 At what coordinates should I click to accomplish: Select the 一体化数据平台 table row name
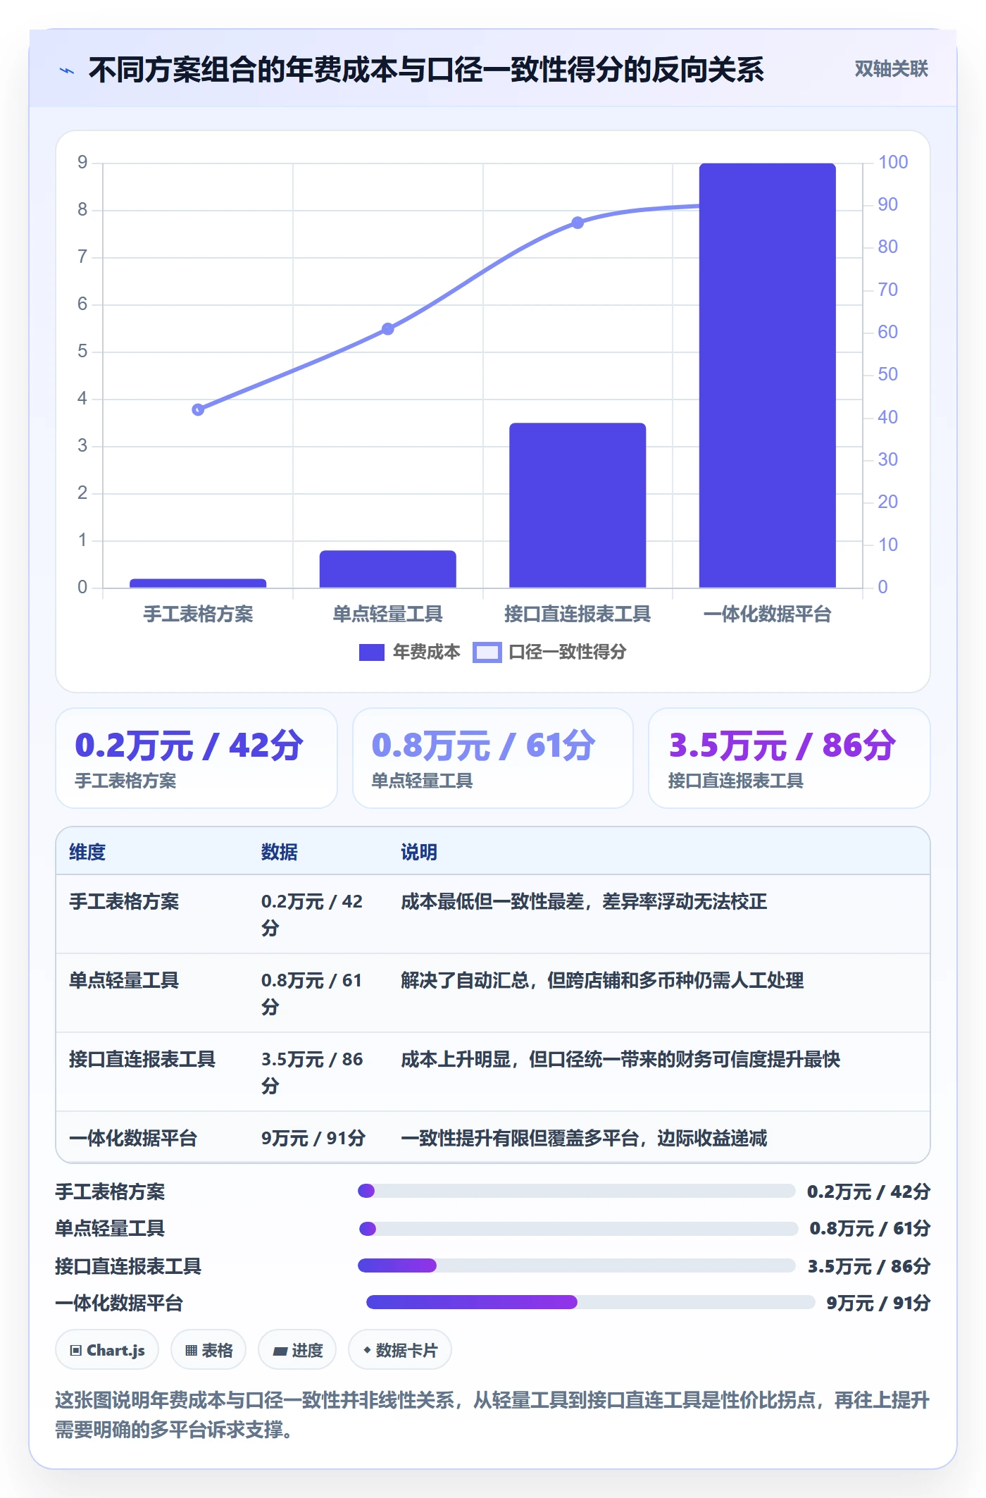[133, 1138]
